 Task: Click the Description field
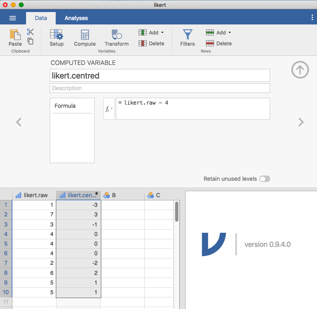[160, 88]
